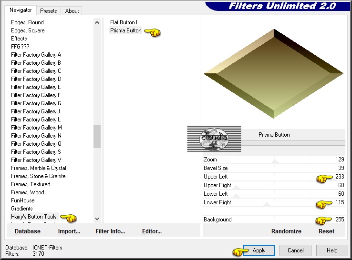Click the Database button

28,231
